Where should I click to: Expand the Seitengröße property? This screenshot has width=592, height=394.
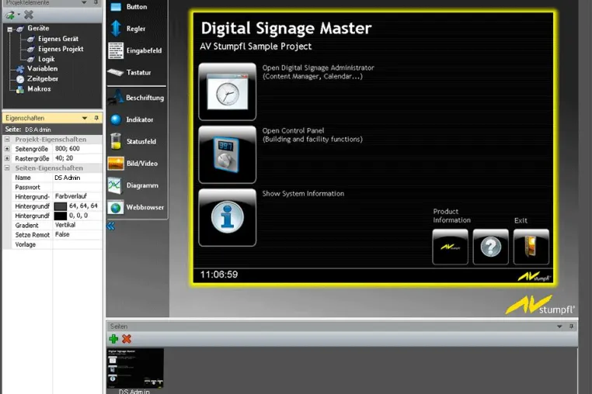[x=7, y=149]
